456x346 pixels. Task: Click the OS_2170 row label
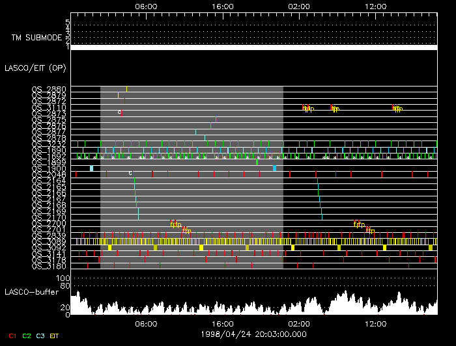coord(49,217)
